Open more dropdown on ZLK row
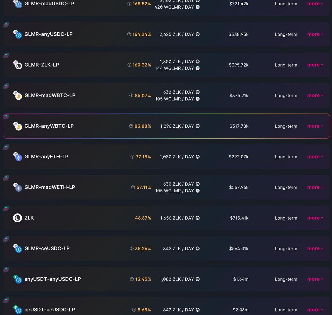The height and width of the screenshot is (315, 332). click(315, 218)
